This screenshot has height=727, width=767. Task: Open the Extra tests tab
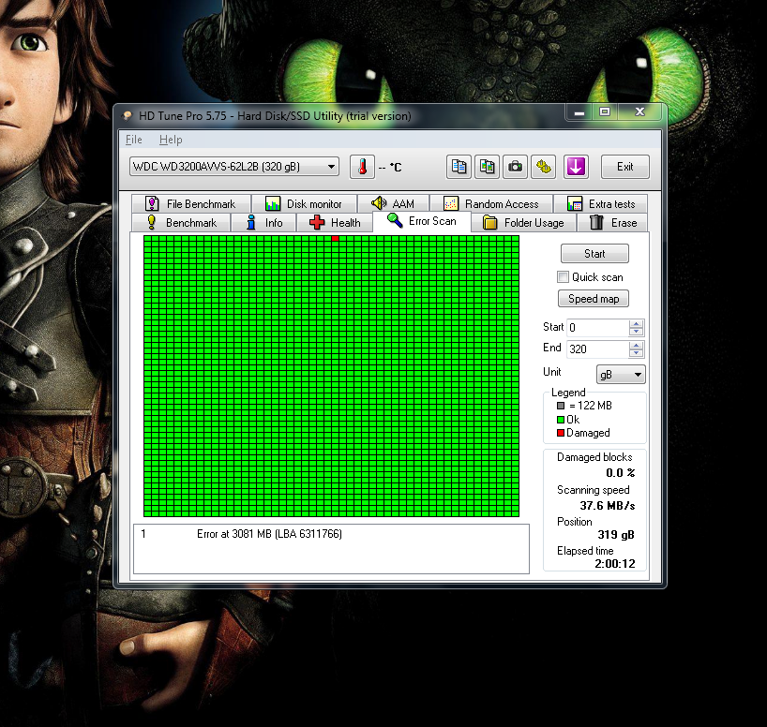tap(601, 203)
